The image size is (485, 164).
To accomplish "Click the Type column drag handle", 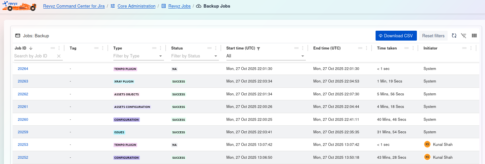I will [x=154, y=48].
